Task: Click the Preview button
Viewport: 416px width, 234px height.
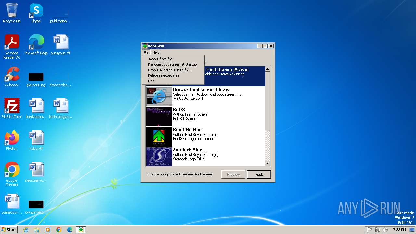Action: [x=233, y=175]
